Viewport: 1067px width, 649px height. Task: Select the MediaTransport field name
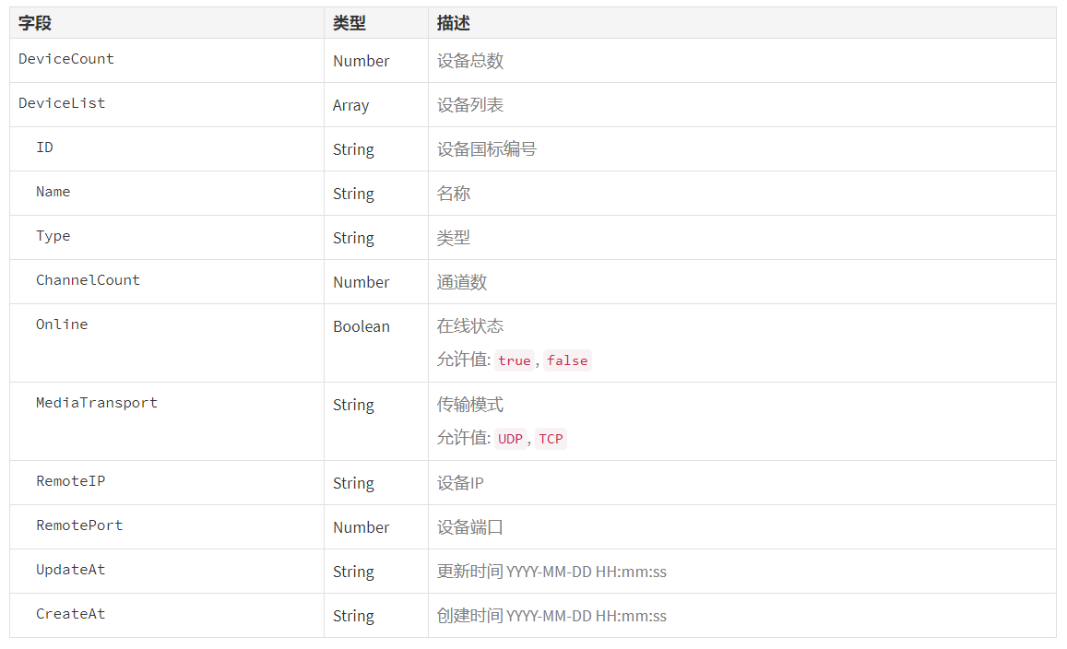coord(97,403)
